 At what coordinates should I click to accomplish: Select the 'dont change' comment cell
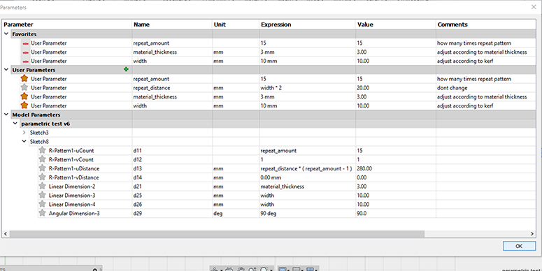pos(485,88)
